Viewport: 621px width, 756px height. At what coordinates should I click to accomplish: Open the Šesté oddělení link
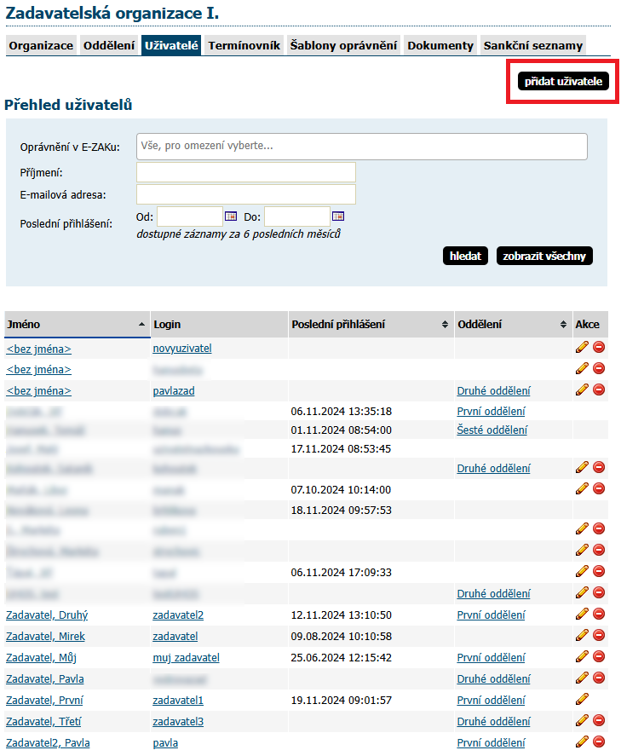pos(492,430)
